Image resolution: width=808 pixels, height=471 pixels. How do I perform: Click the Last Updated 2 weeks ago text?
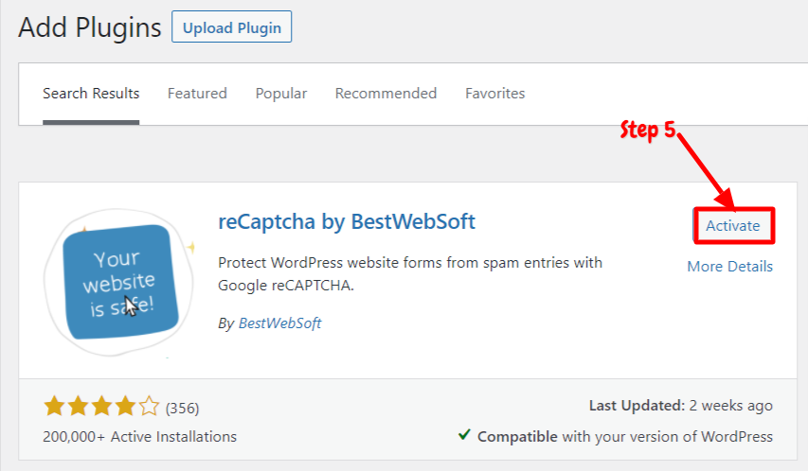click(x=681, y=406)
